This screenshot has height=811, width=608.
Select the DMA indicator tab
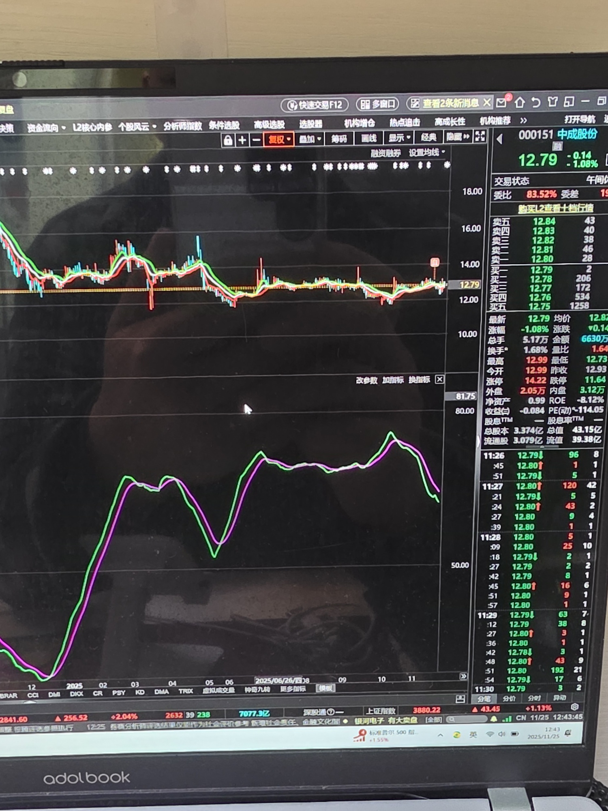[161, 691]
